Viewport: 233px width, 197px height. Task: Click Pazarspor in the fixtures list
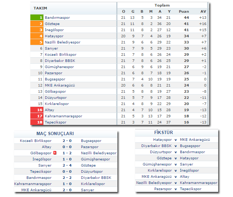tap(163, 189)
